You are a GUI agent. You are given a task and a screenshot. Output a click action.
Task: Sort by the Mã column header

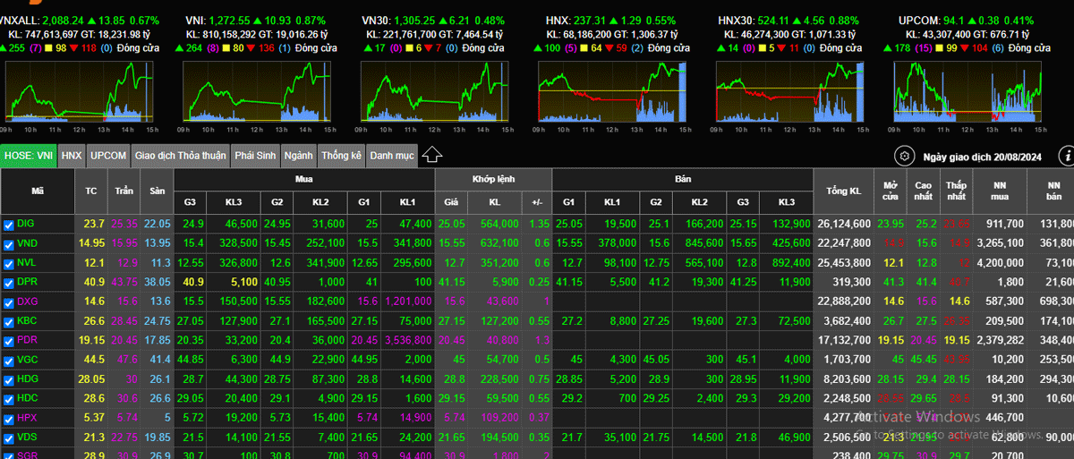pyautogui.click(x=38, y=191)
